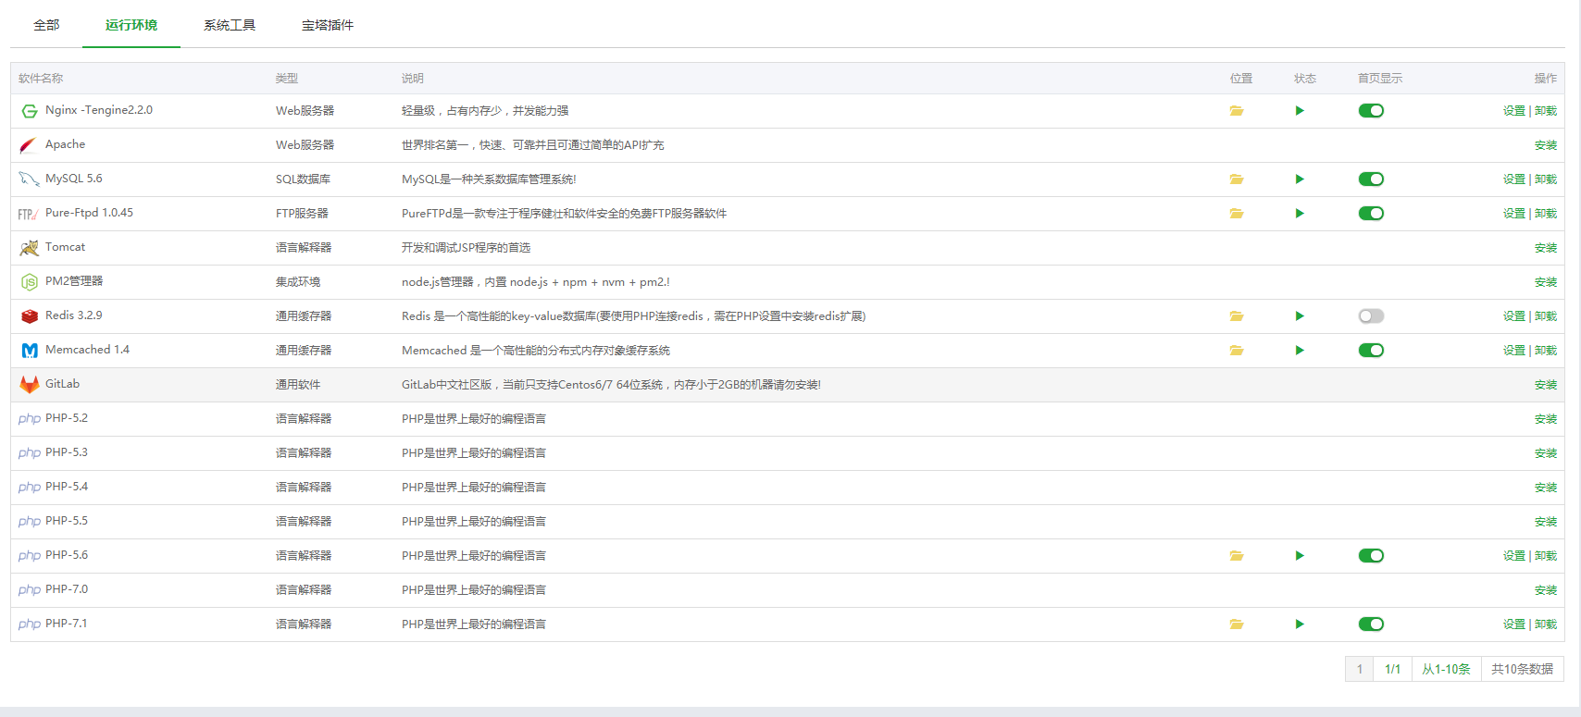Click the 软件名称 column header

click(x=41, y=79)
